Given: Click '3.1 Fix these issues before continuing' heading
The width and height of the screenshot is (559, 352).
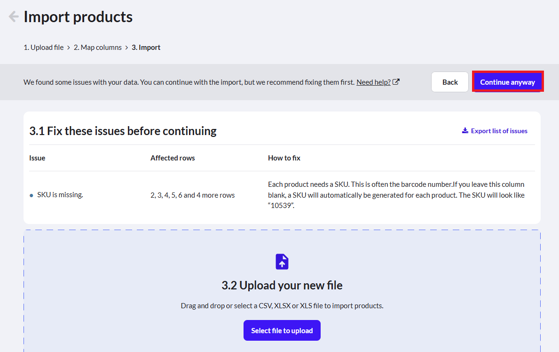Looking at the screenshot, I should click(x=123, y=131).
